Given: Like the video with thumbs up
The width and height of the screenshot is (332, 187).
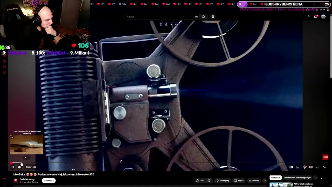Looking at the screenshot, I should pos(200,181).
